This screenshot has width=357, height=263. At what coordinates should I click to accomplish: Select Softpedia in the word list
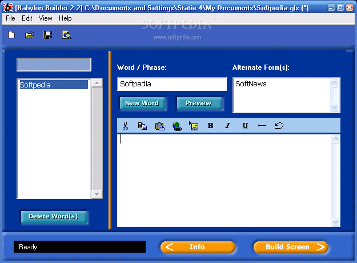coord(54,85)
